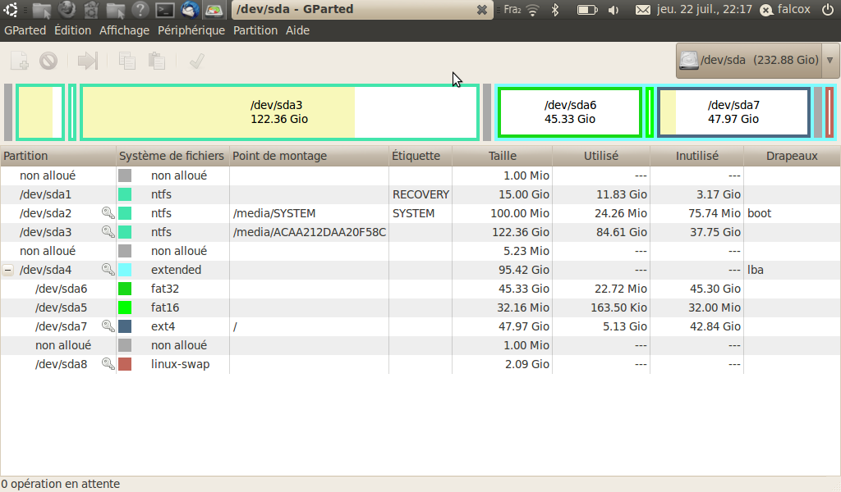Click the Taille column header
841x492 pixels.
pyautogui.click(x=502, y=156)
